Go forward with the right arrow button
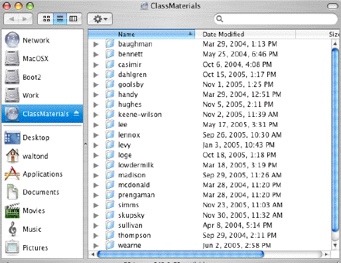This screenshot has width=341, height=263. point(25,19)
